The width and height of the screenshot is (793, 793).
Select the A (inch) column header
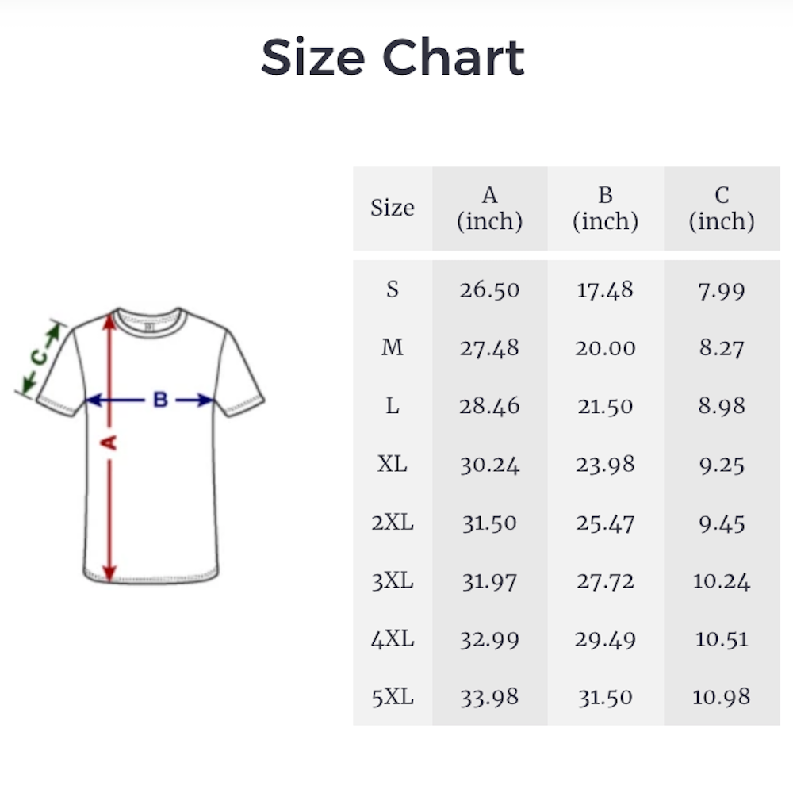click(490, 208)
